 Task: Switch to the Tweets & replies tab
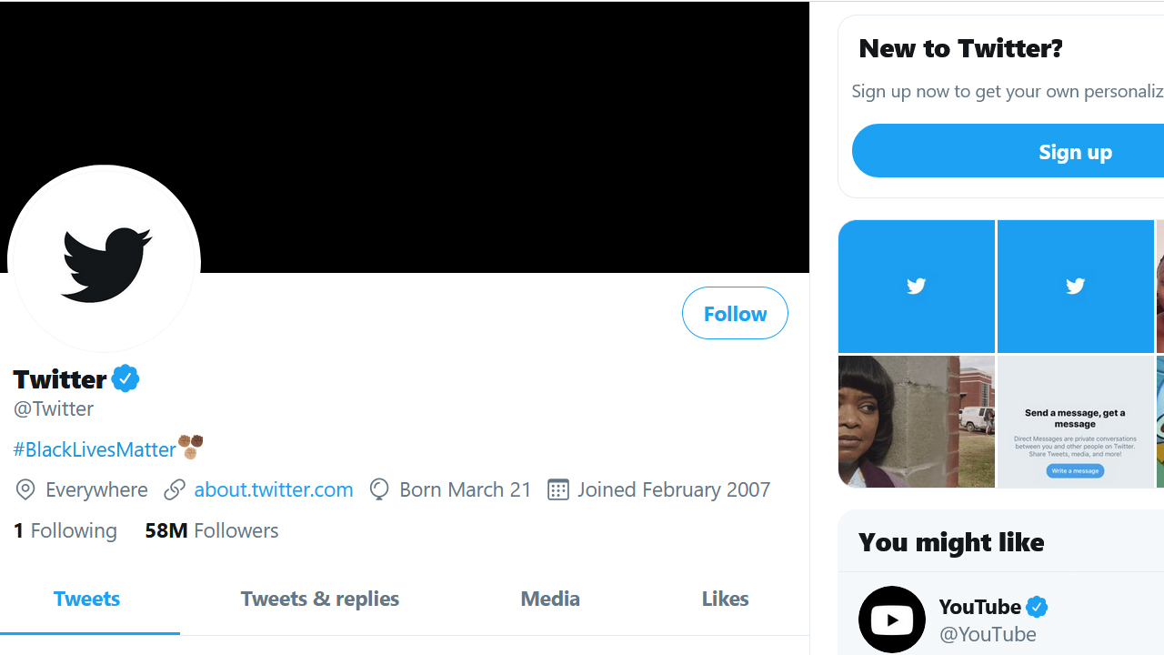[x=319, y=599]
